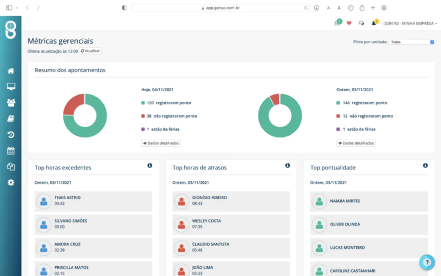
Task: Show info for Top pontualidade
Action: pyautogui.click(x=425, y=165)
